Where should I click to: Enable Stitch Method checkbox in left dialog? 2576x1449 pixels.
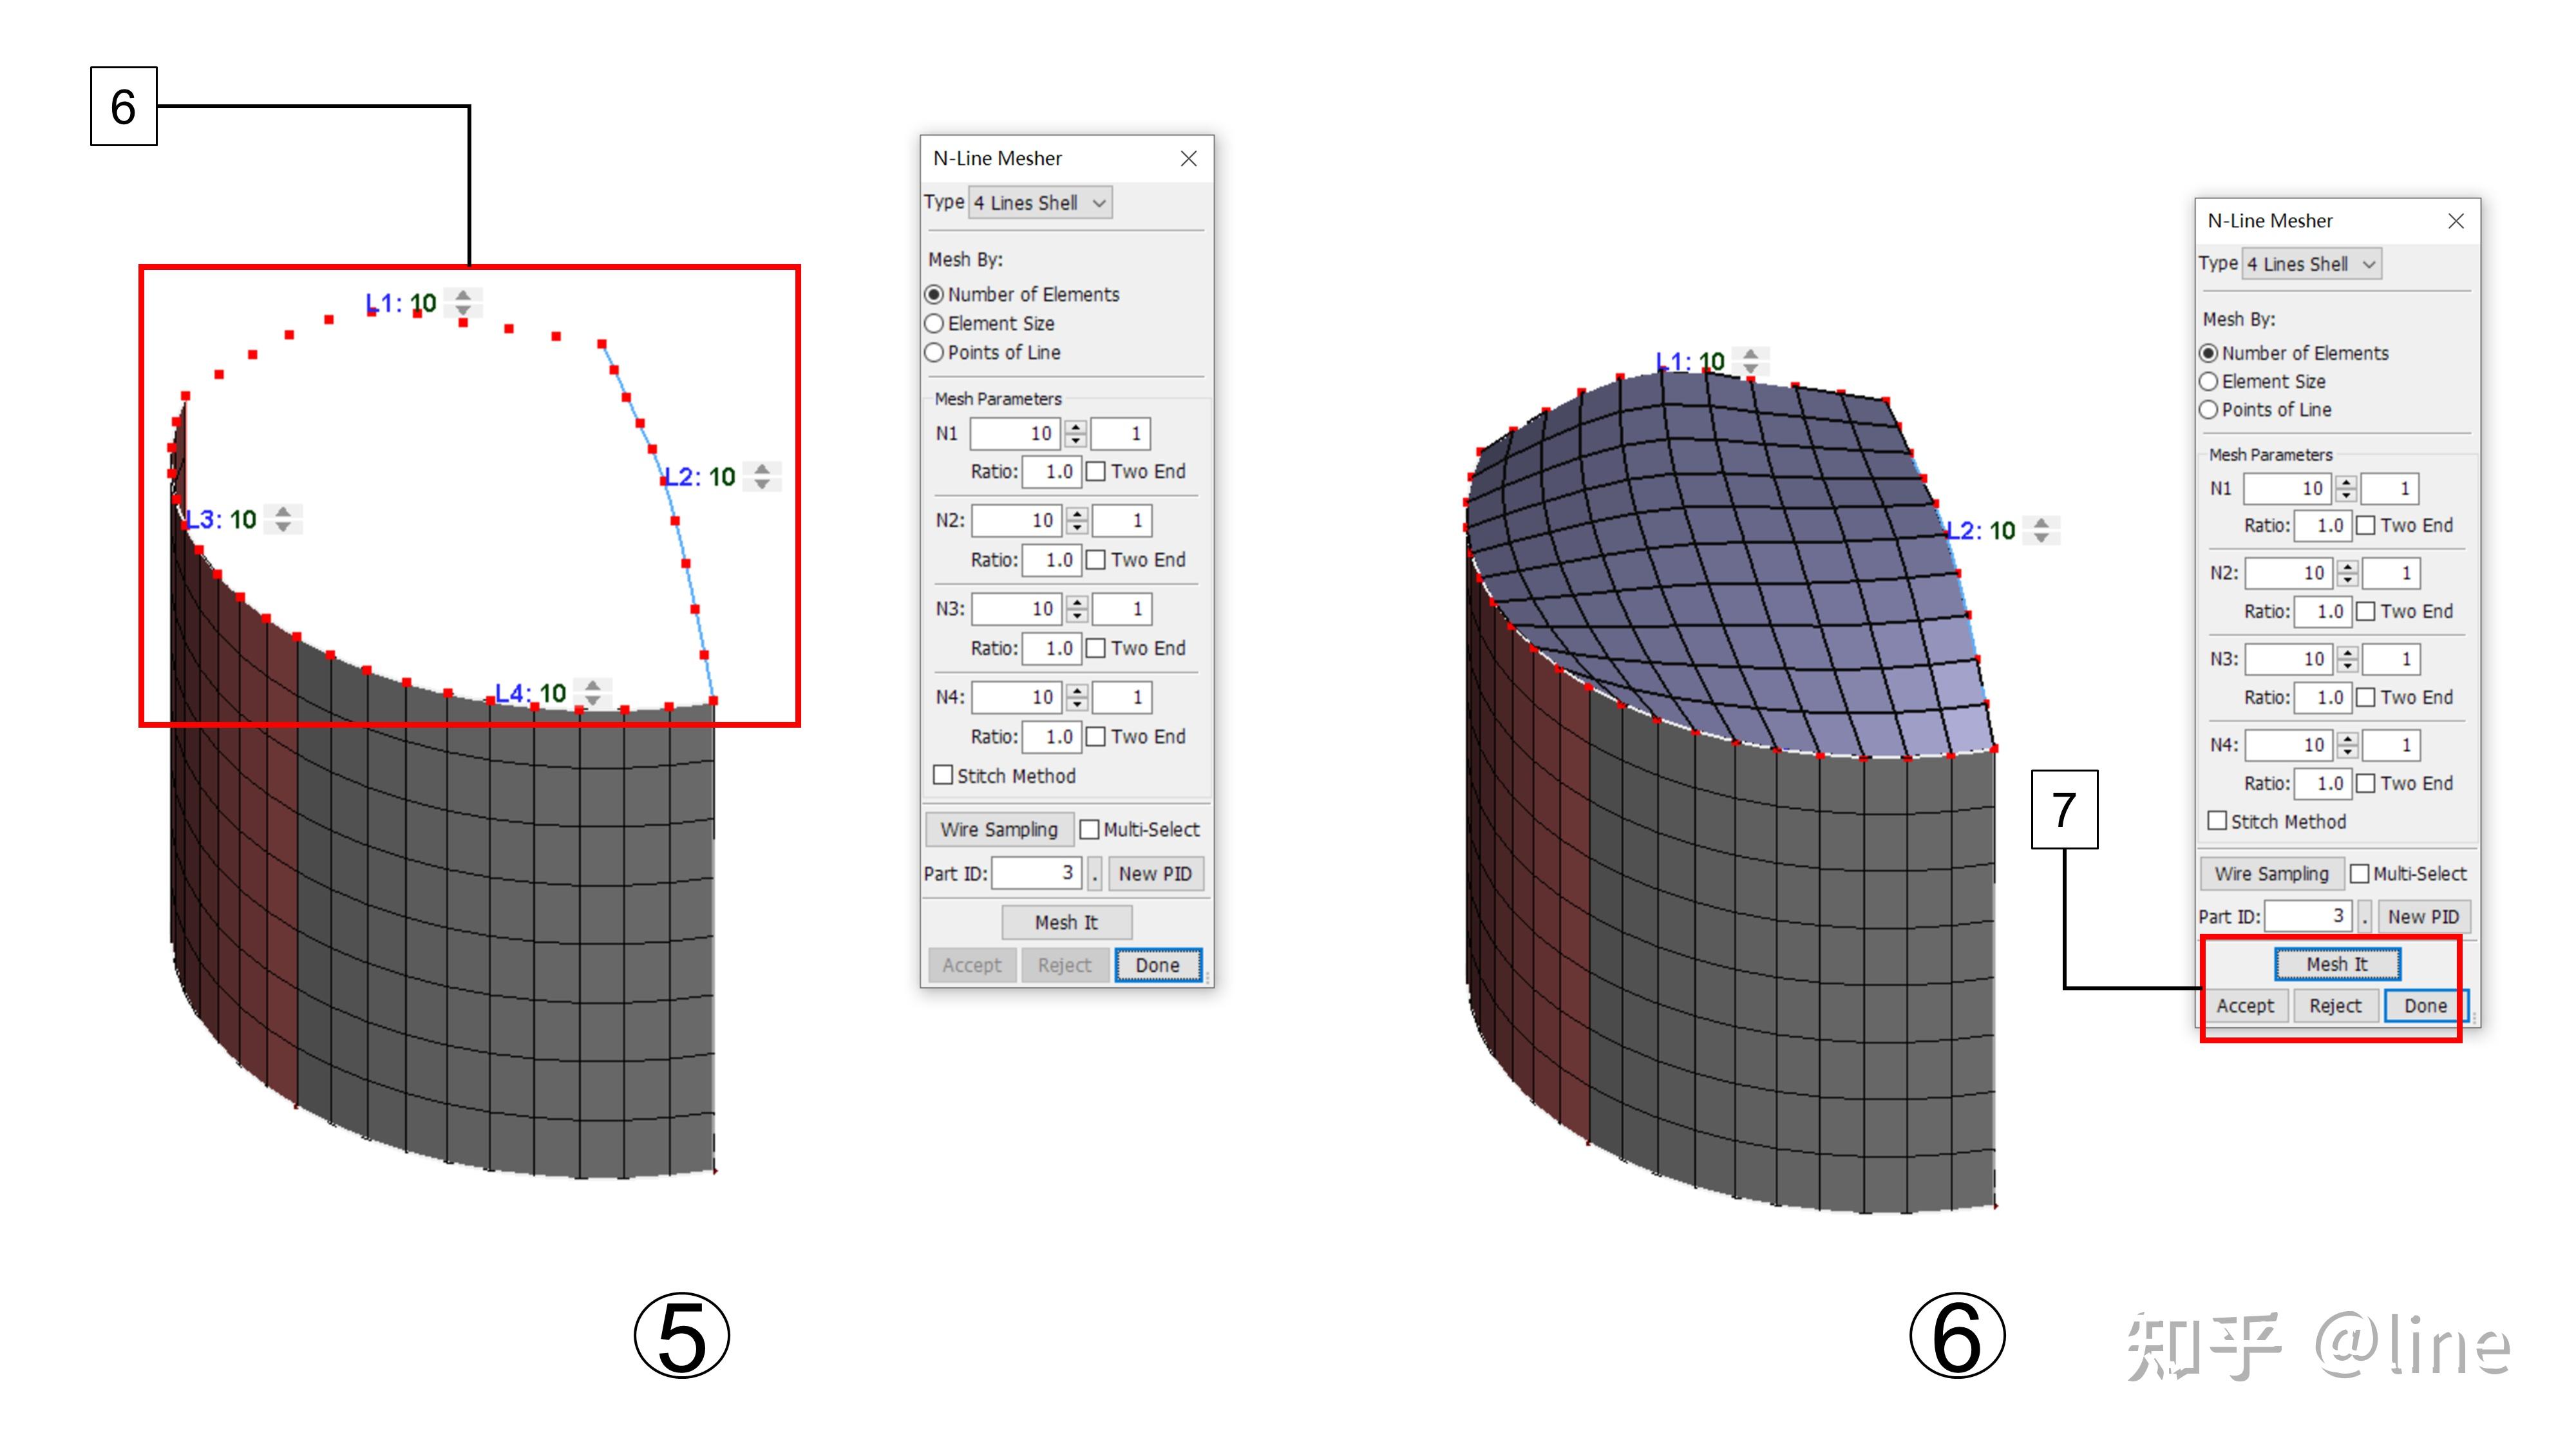coord(942,775)
